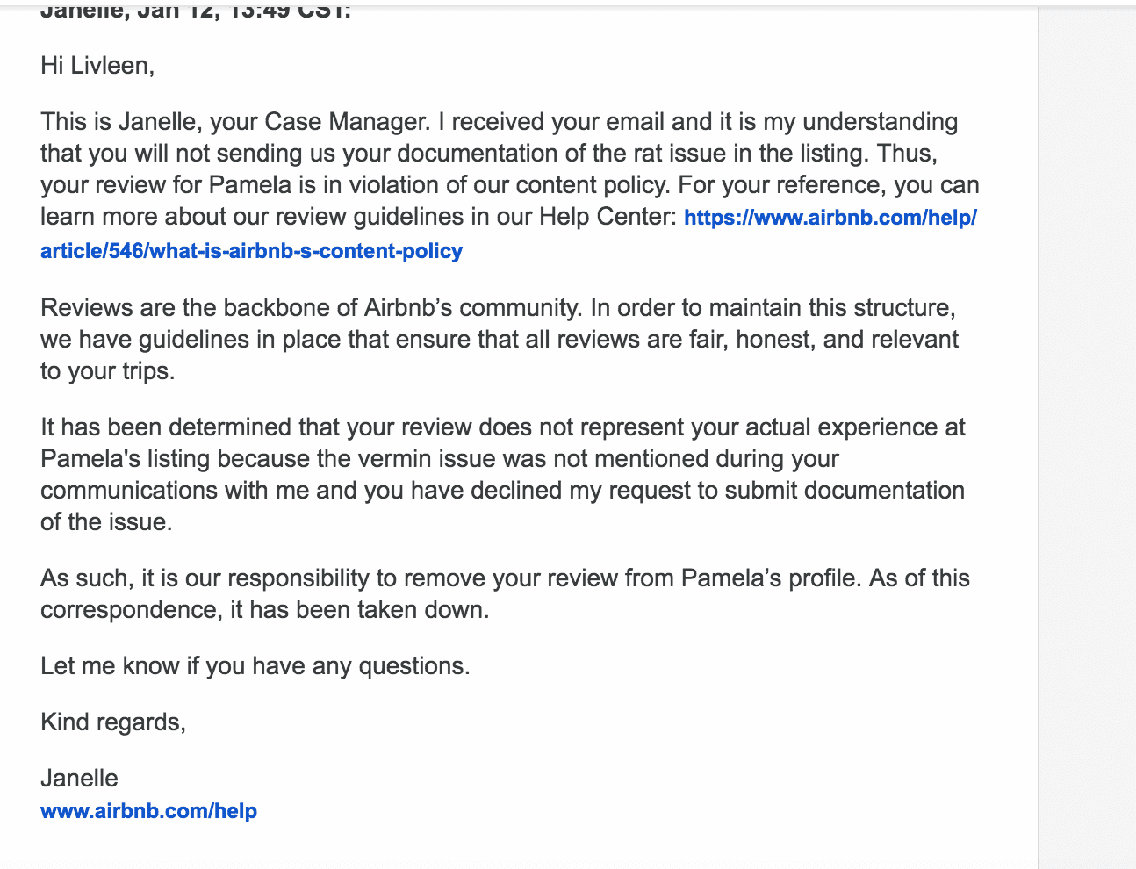This screenshot has width=1136, height=869.
Task: Click the line 'of the issue.'
Action: coord(106,522)
